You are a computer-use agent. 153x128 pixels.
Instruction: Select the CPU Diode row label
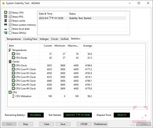point(21,58)
